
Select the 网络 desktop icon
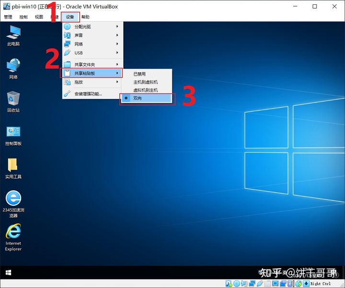click(x=13, y=68)
